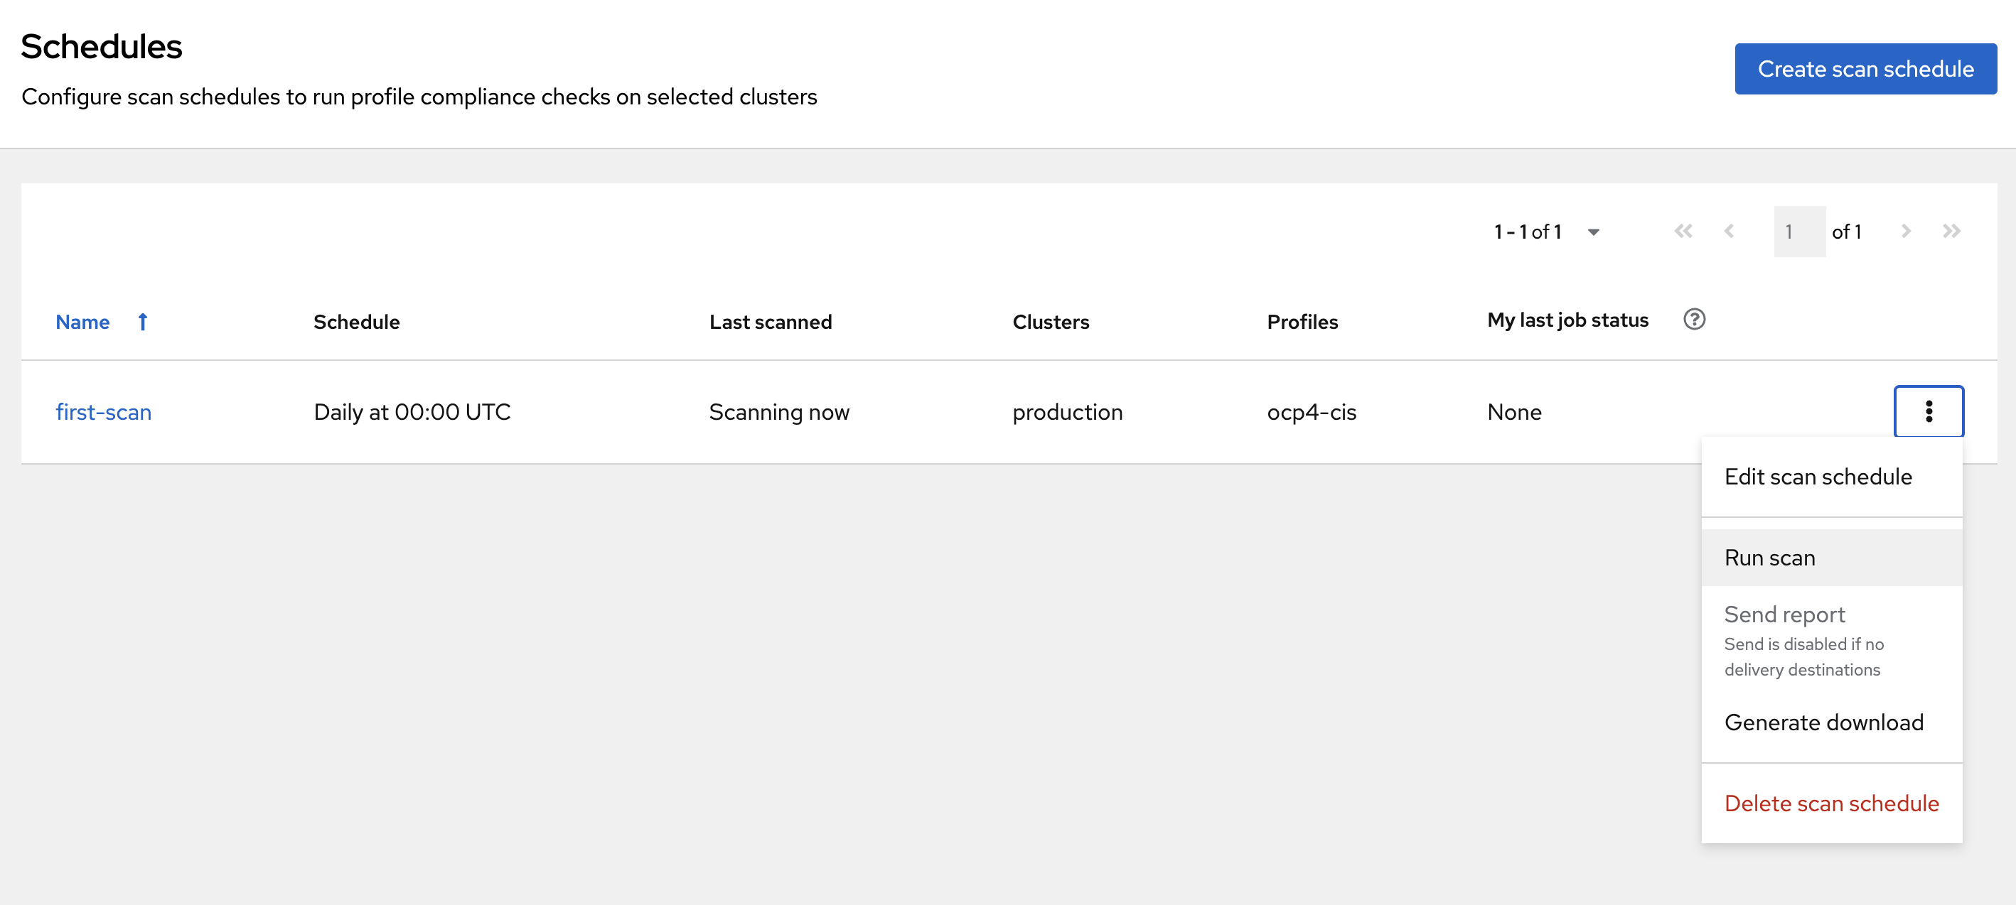
Task: Click the Scanning now status text
Action: [778, 412]
